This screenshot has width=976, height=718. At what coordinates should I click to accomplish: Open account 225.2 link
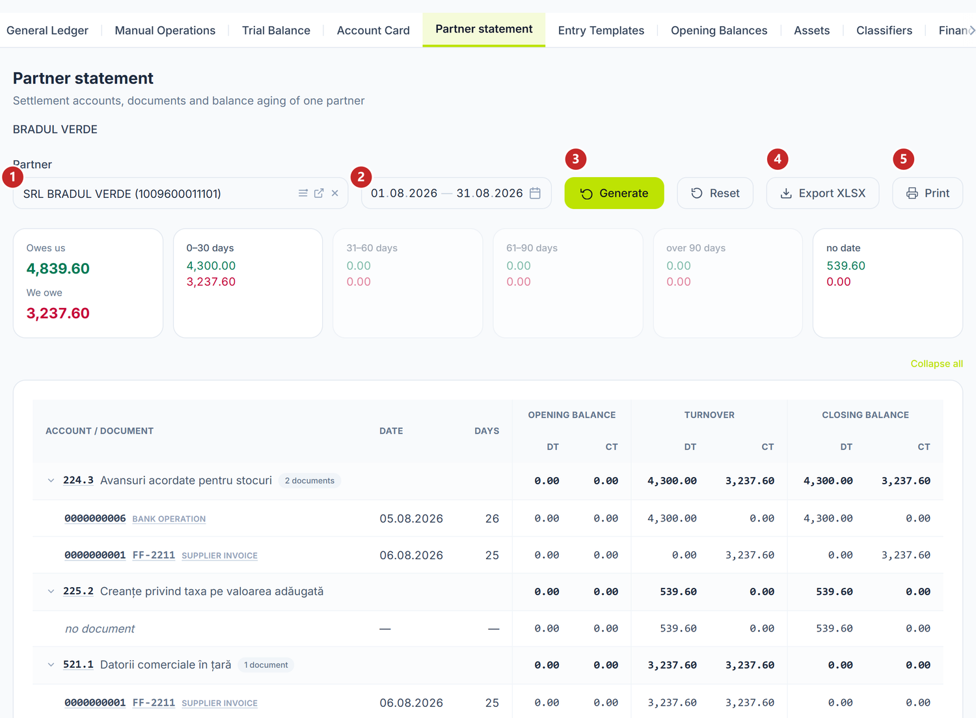point(78,592)
